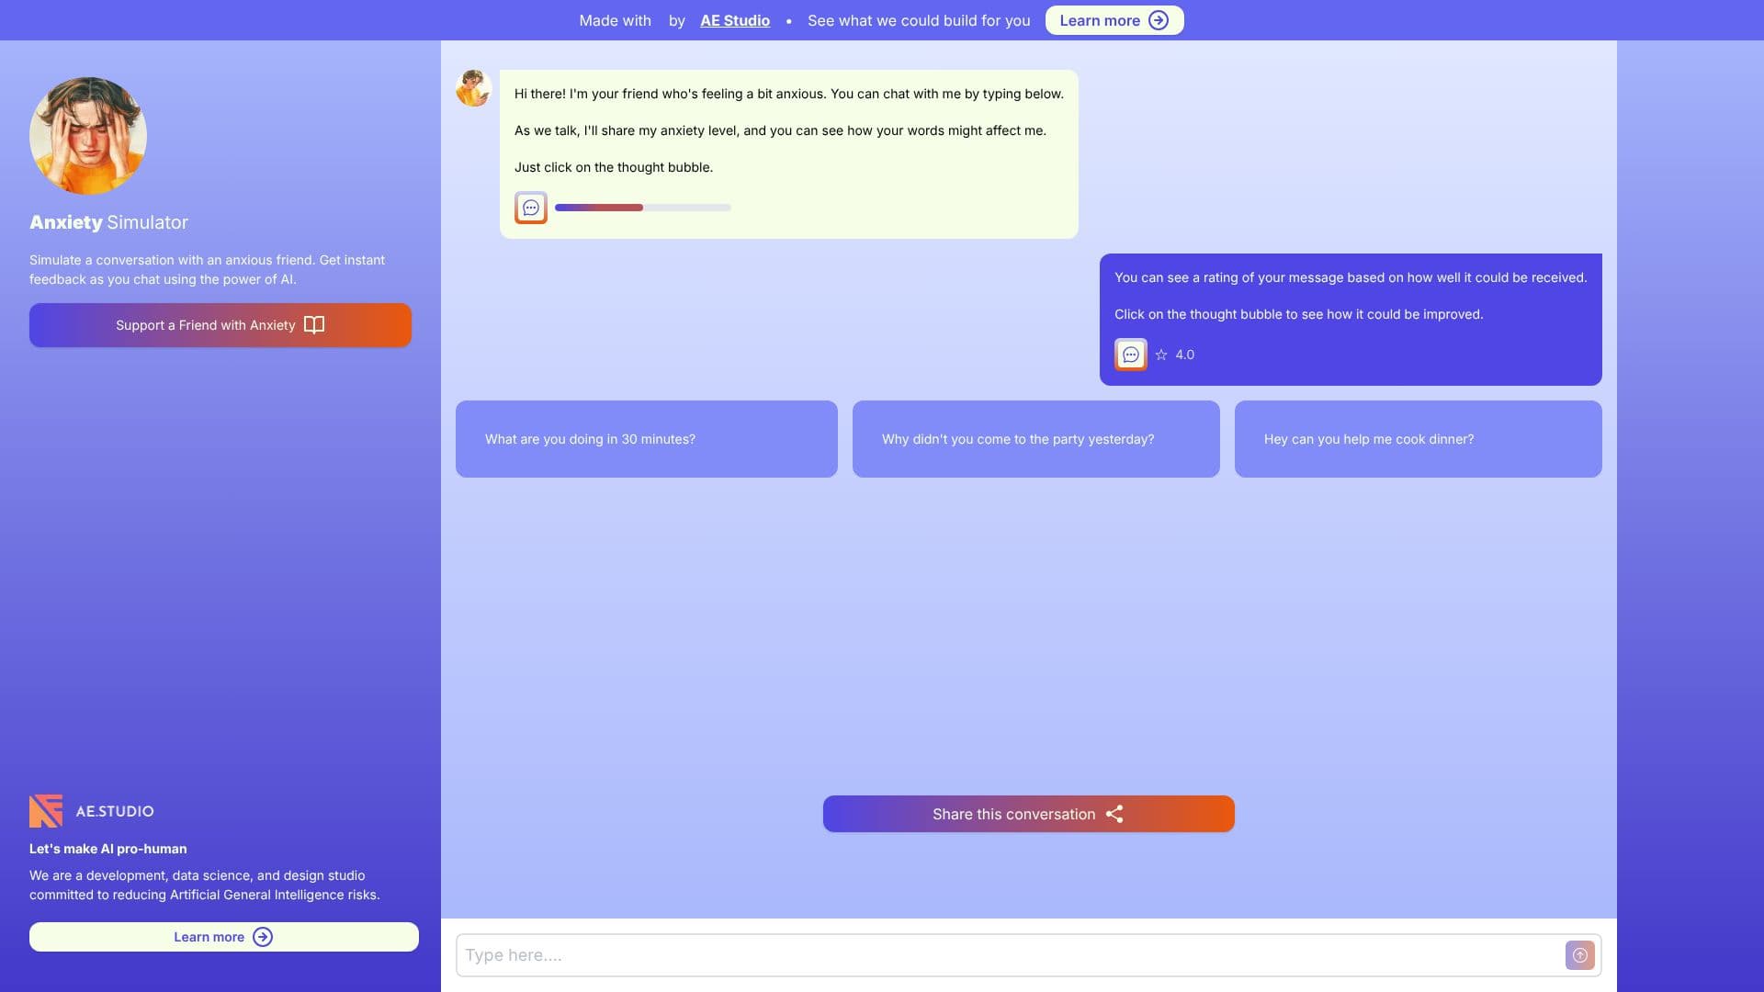Click the share icon on Share this conversation
Viewport: 1764px width, 992px height.
tap(1114, 814)
